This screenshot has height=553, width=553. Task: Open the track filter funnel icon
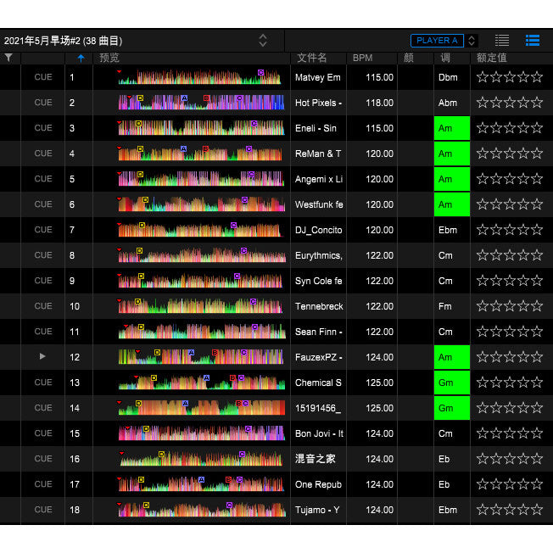8,58
